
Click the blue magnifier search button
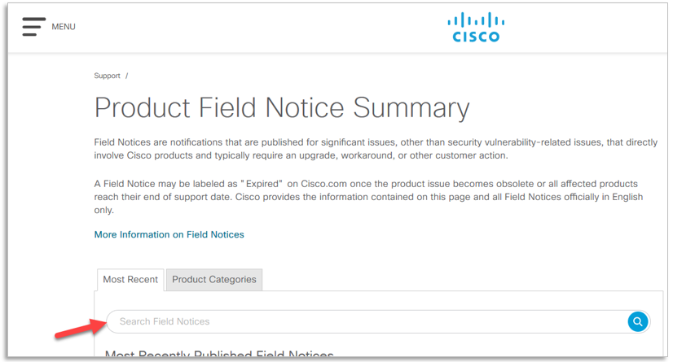638,321
